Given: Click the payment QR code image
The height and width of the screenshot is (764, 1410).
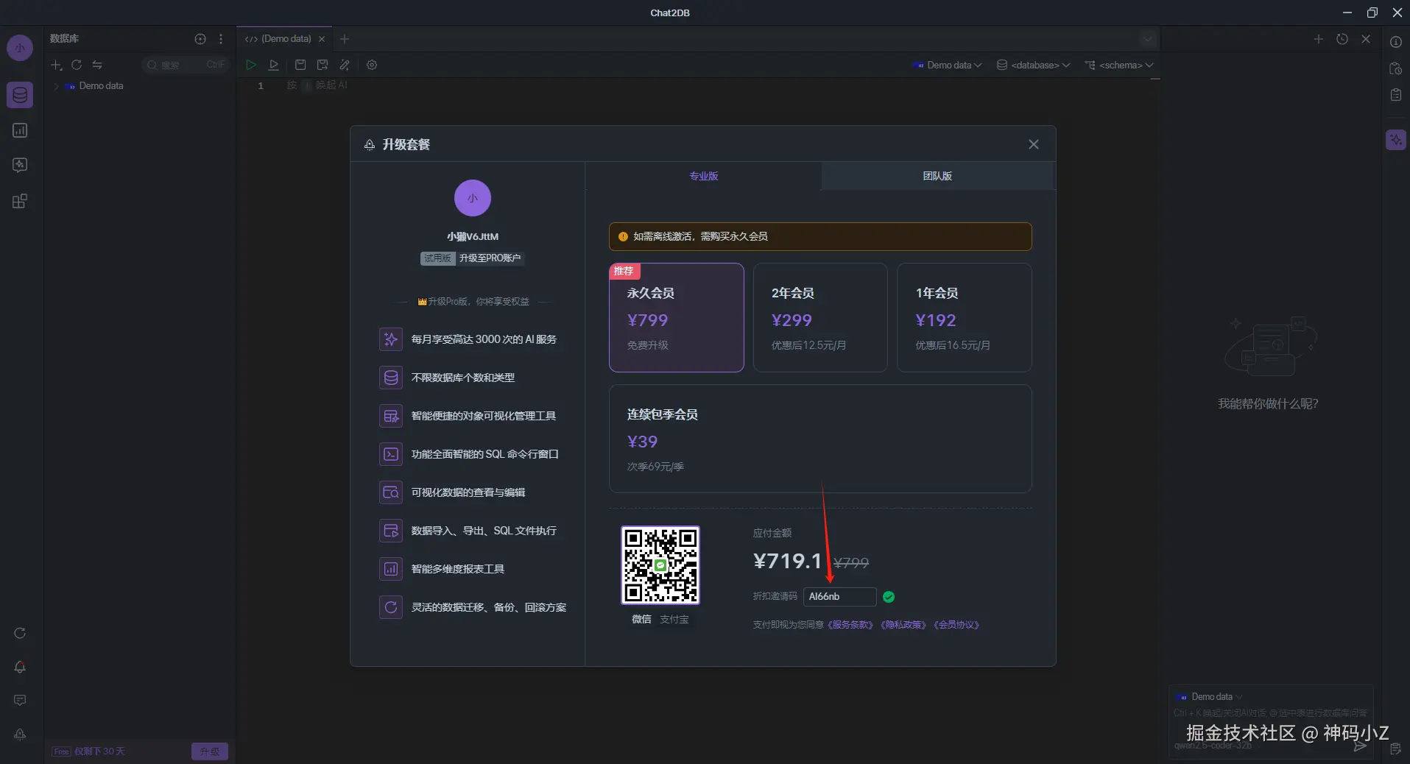Looking at the screenshot, I should 660,565.
